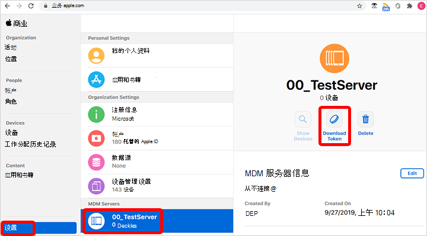427x236 pixels.
Task: Click the padlock icon in address bar
Action: tap(46, 6)
